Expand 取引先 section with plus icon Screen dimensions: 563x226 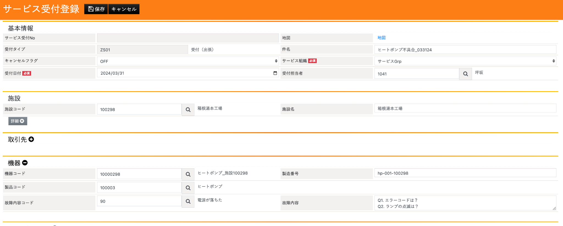click(31, 139)
